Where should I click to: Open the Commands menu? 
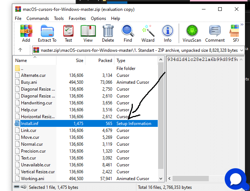pyautogui.click(x=38, y=18)
